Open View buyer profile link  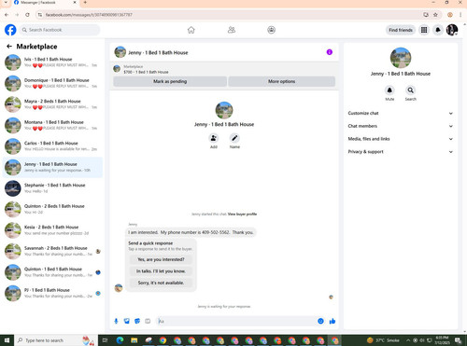[x=242, y=214]
